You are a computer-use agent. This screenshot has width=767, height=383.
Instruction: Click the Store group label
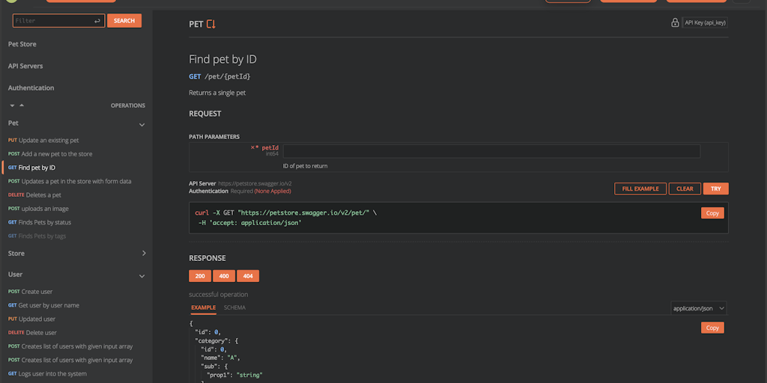pyautogui.click(x=16, y=254)
